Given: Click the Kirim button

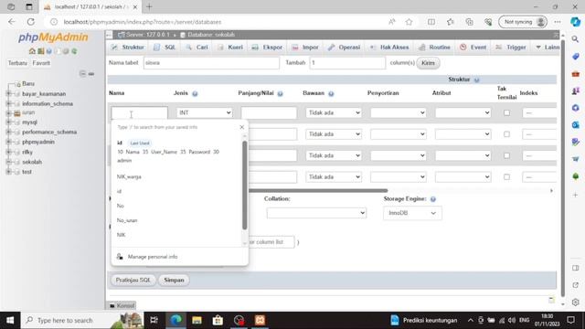Looking at the screenshot, I should 428,63.
